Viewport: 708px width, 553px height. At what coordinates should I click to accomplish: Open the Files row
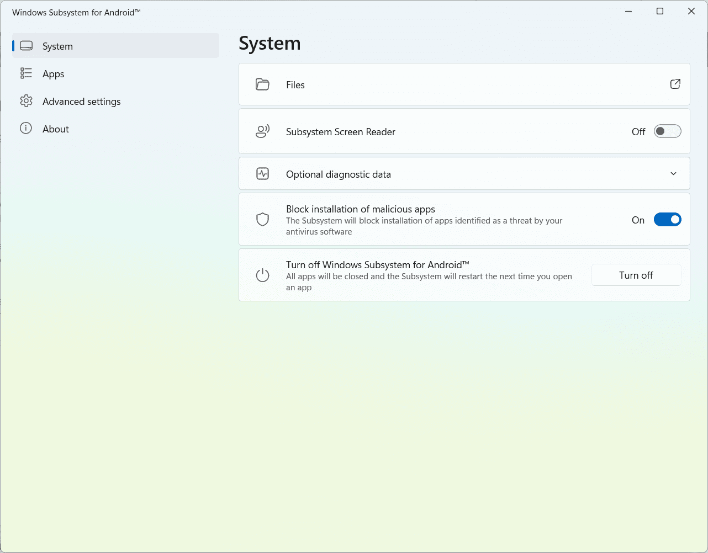[x=464, y=84]
